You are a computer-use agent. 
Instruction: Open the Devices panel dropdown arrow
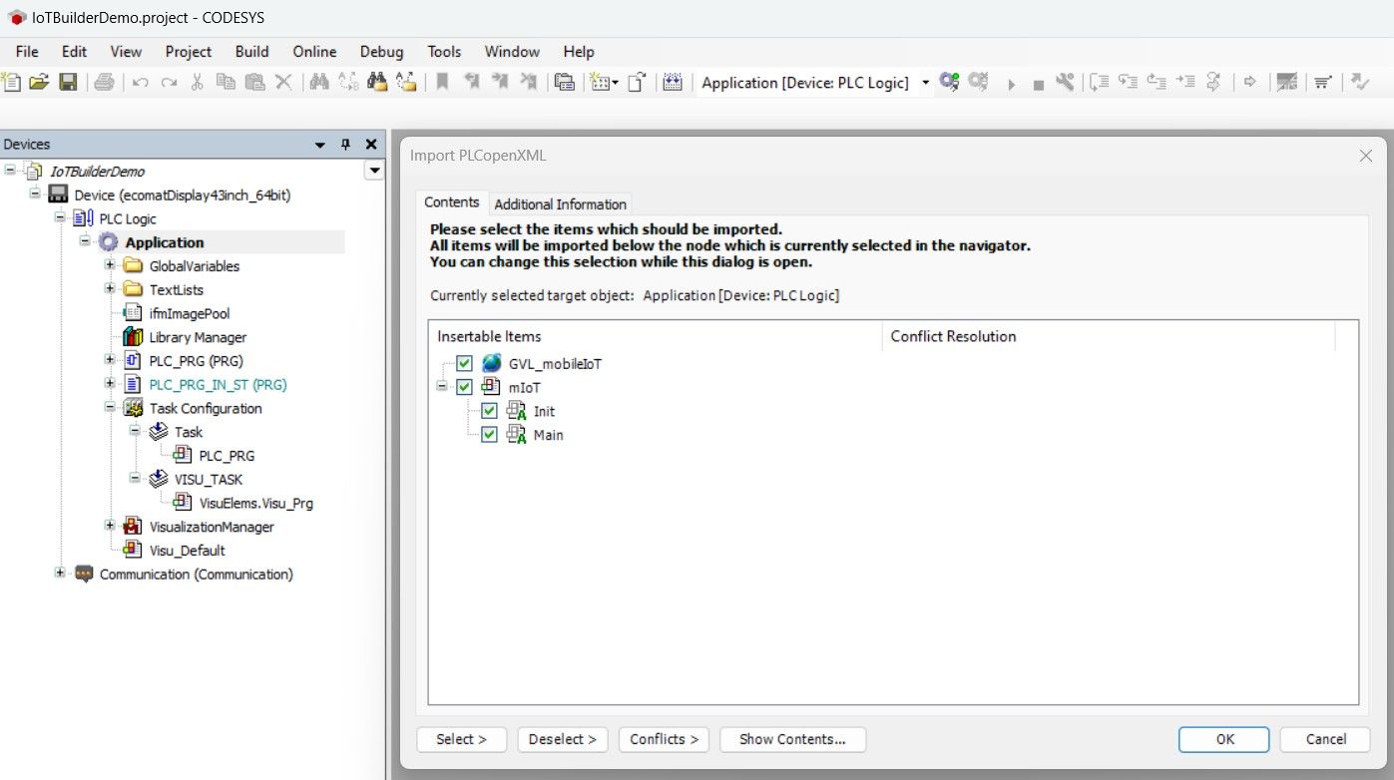pos(320,145)
